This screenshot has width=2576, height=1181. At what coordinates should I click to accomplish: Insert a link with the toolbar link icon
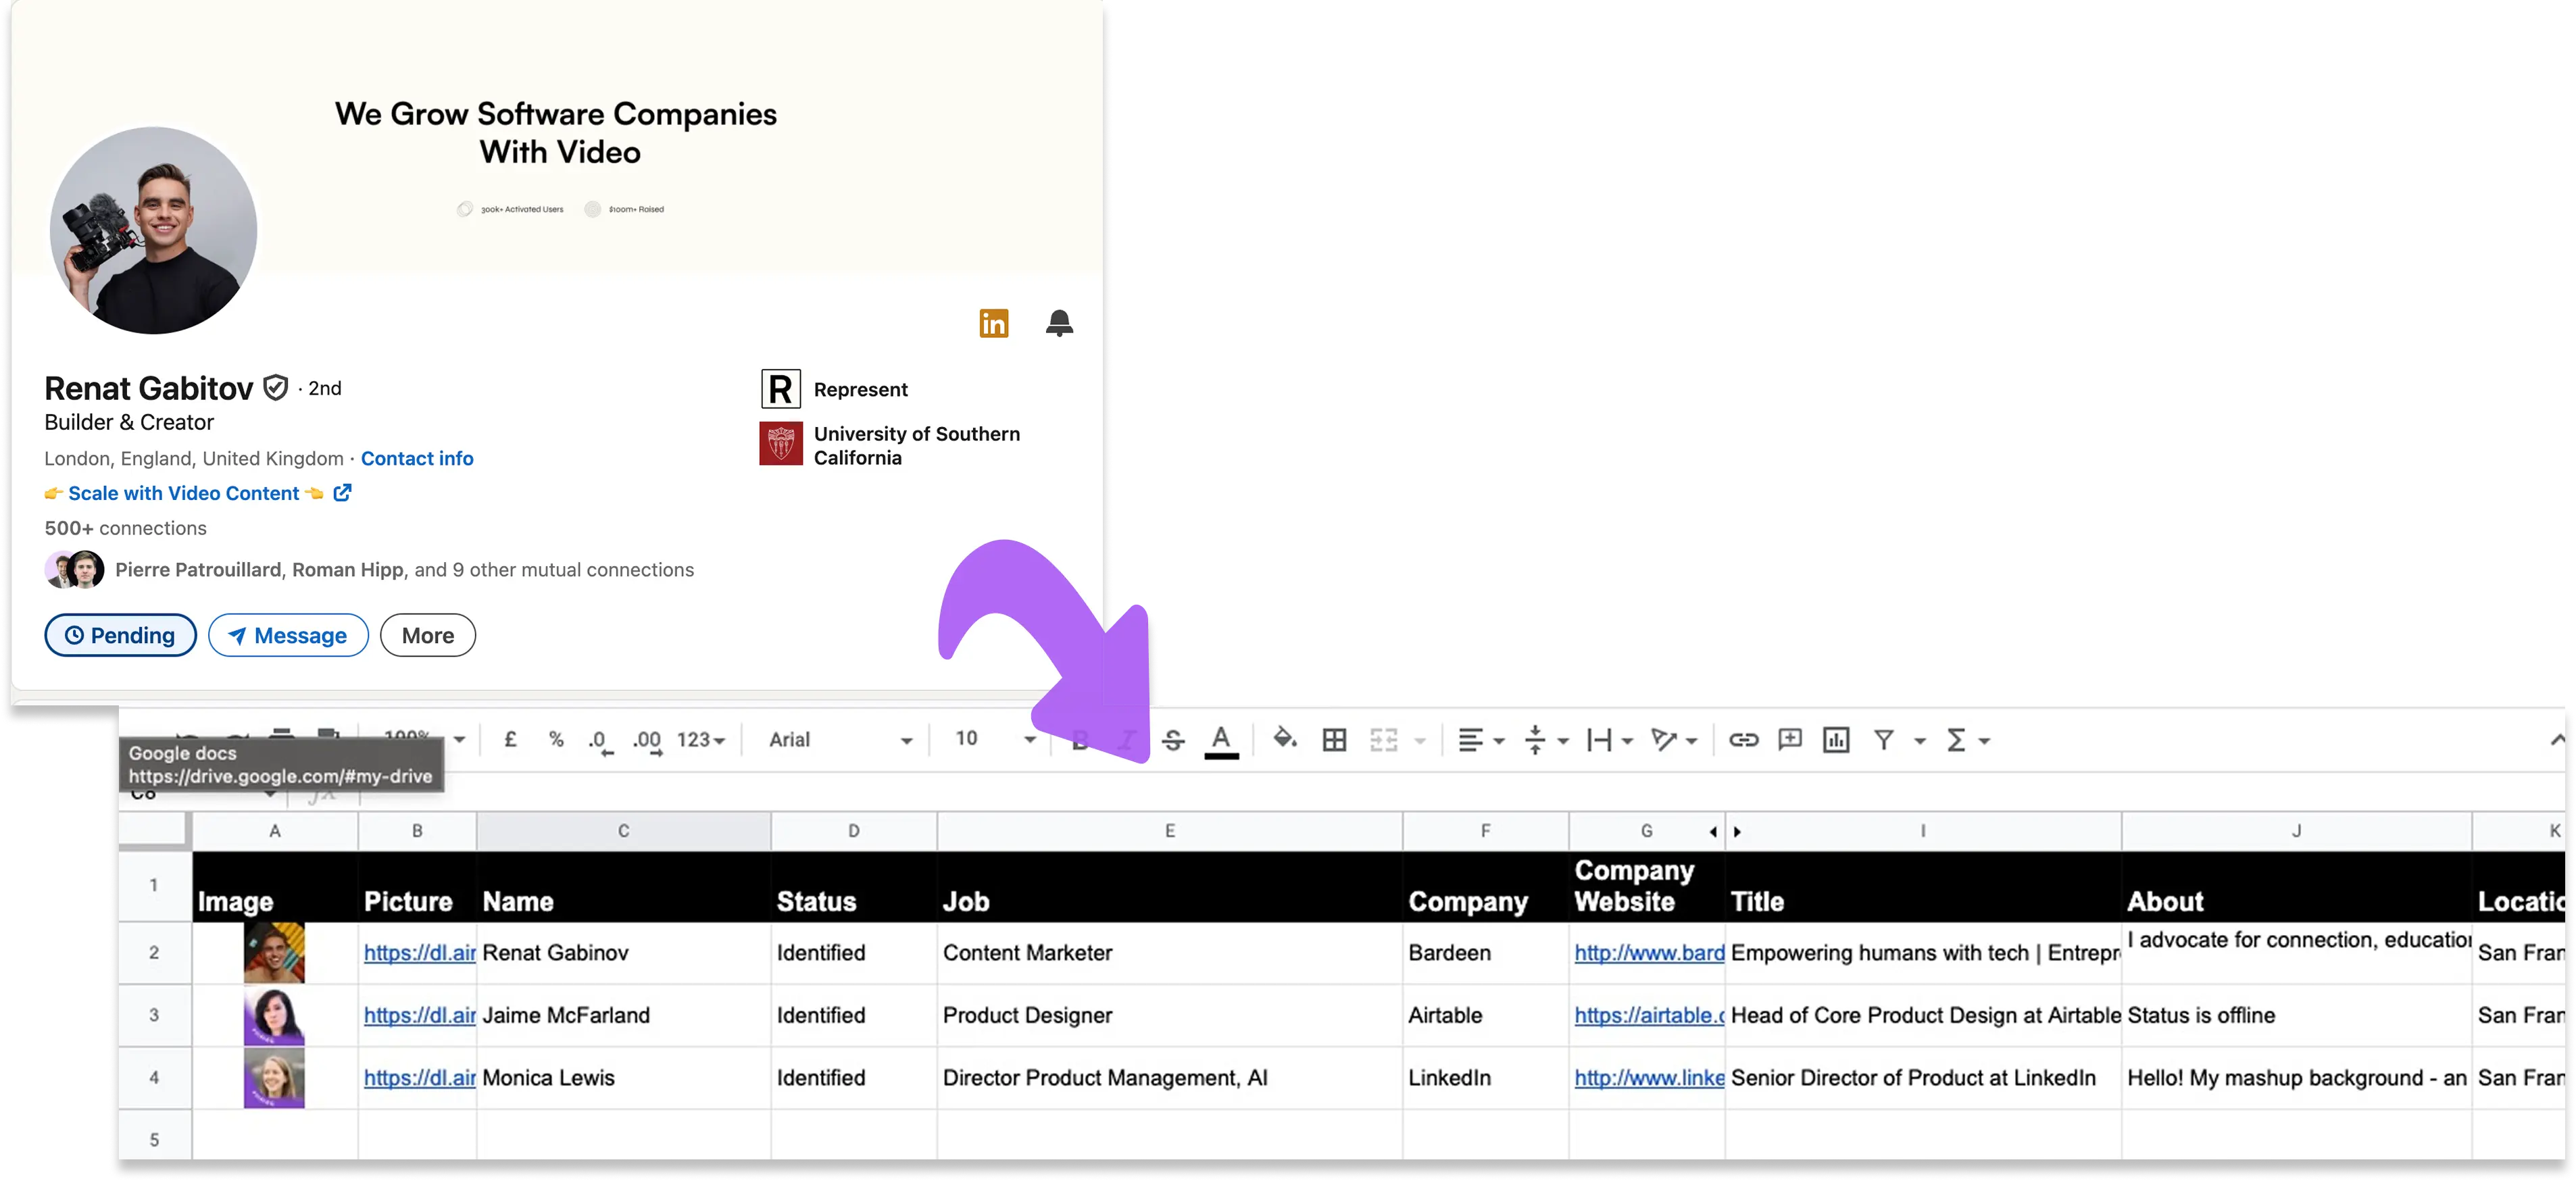(x=1743, y=740)
